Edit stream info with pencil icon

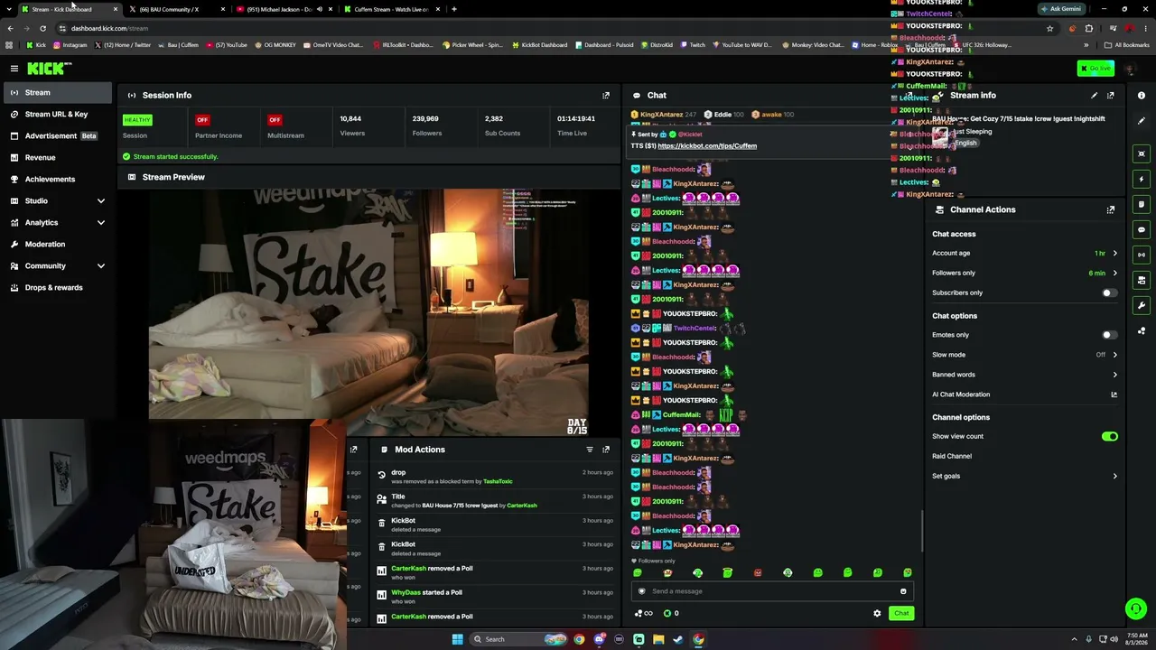[x=1094, y=95]
